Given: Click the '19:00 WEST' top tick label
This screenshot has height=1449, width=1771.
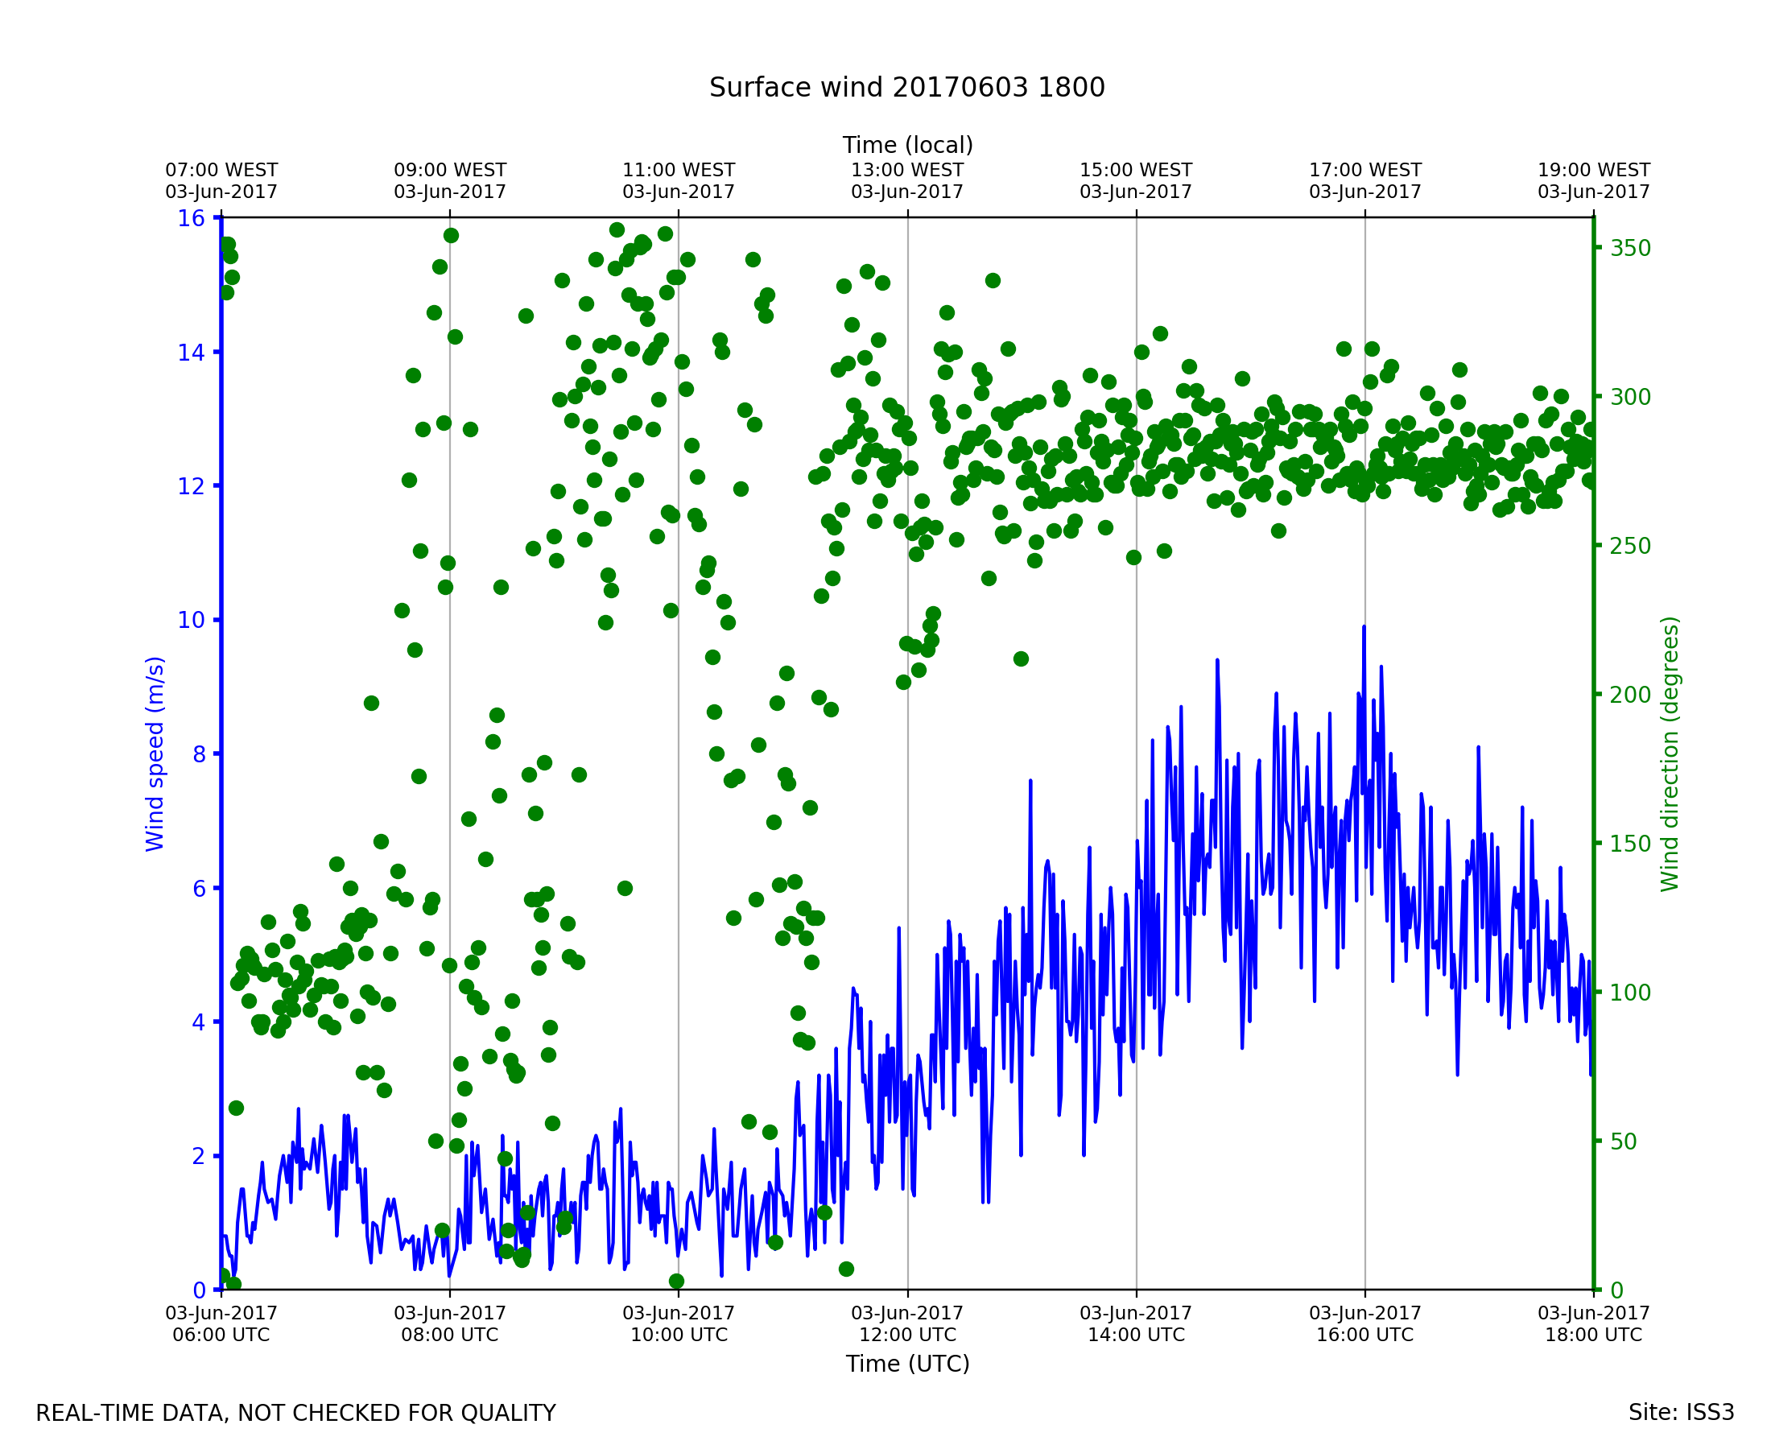Looking at the screenshot, I should click(x=1593, y=171).
